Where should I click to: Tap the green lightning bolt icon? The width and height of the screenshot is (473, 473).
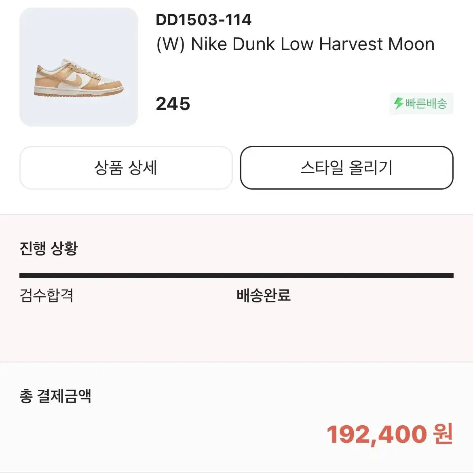click(399, 103)
